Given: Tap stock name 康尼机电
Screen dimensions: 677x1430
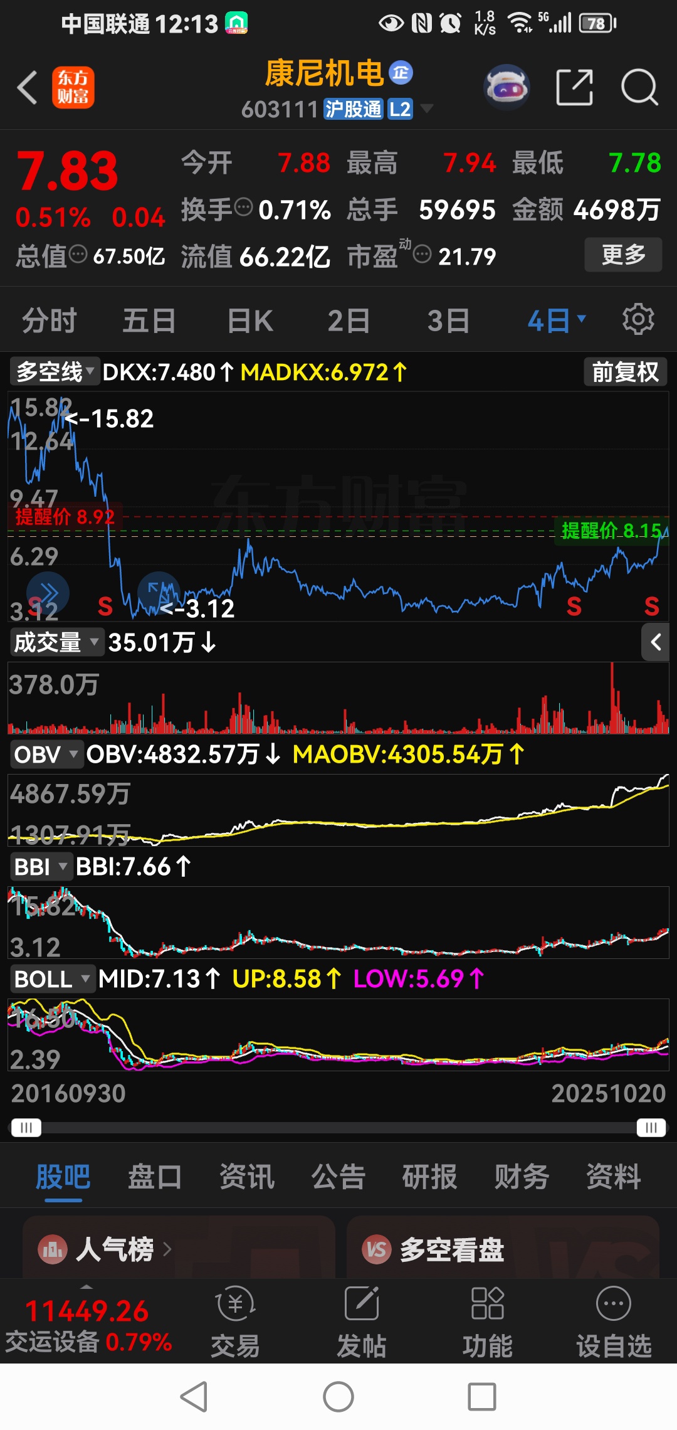Looking at the screenshot, I should pos(324,73).
